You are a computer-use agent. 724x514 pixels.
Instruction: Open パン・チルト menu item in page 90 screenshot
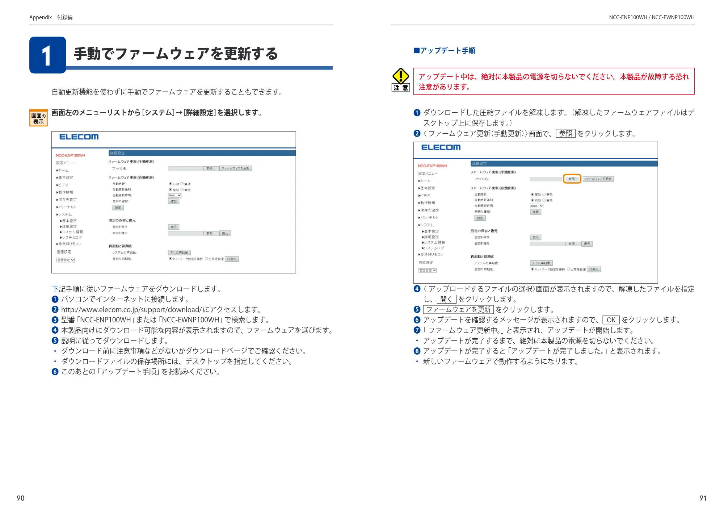[x=66, y=207]
